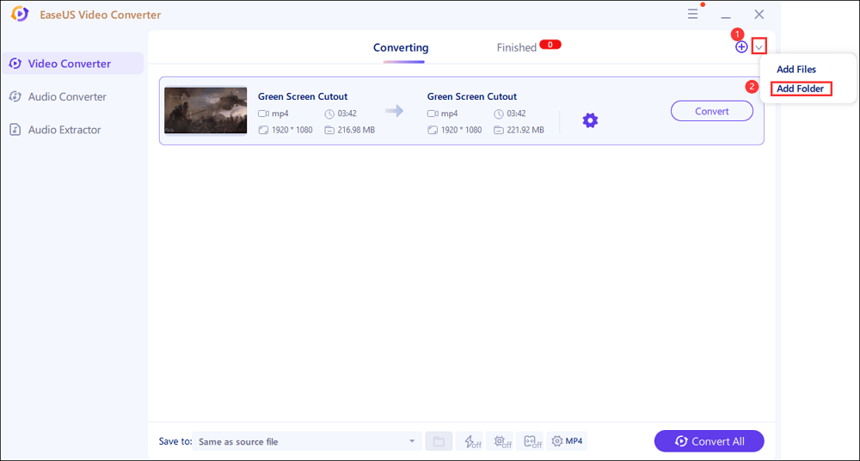Click the blue plus add-file icon
The height and width of the screenshot is (461, 860).
click(x=740, y=47)
